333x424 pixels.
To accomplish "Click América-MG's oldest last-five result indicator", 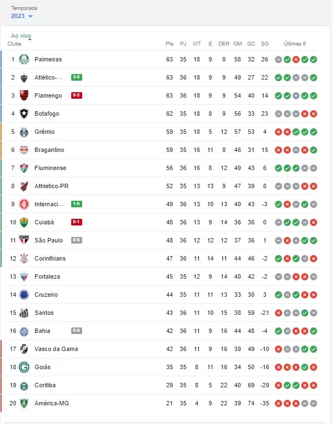I will click(278, 403).
